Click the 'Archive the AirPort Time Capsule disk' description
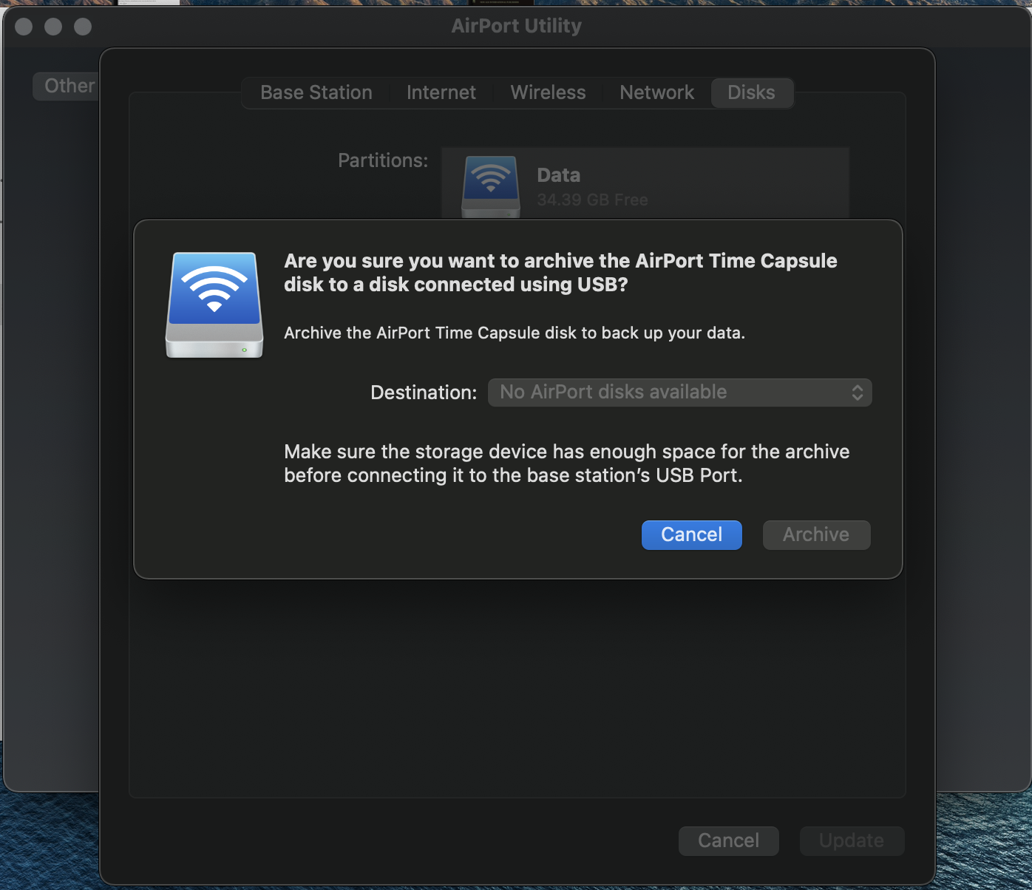1032x890 pixels. (x=515, y=333)
